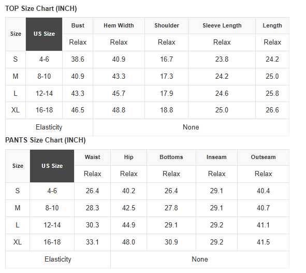This screenshot has height=273, width=306.
Task: Click the Elasticity label in TOP chart
Action: [x=49, y=127]
